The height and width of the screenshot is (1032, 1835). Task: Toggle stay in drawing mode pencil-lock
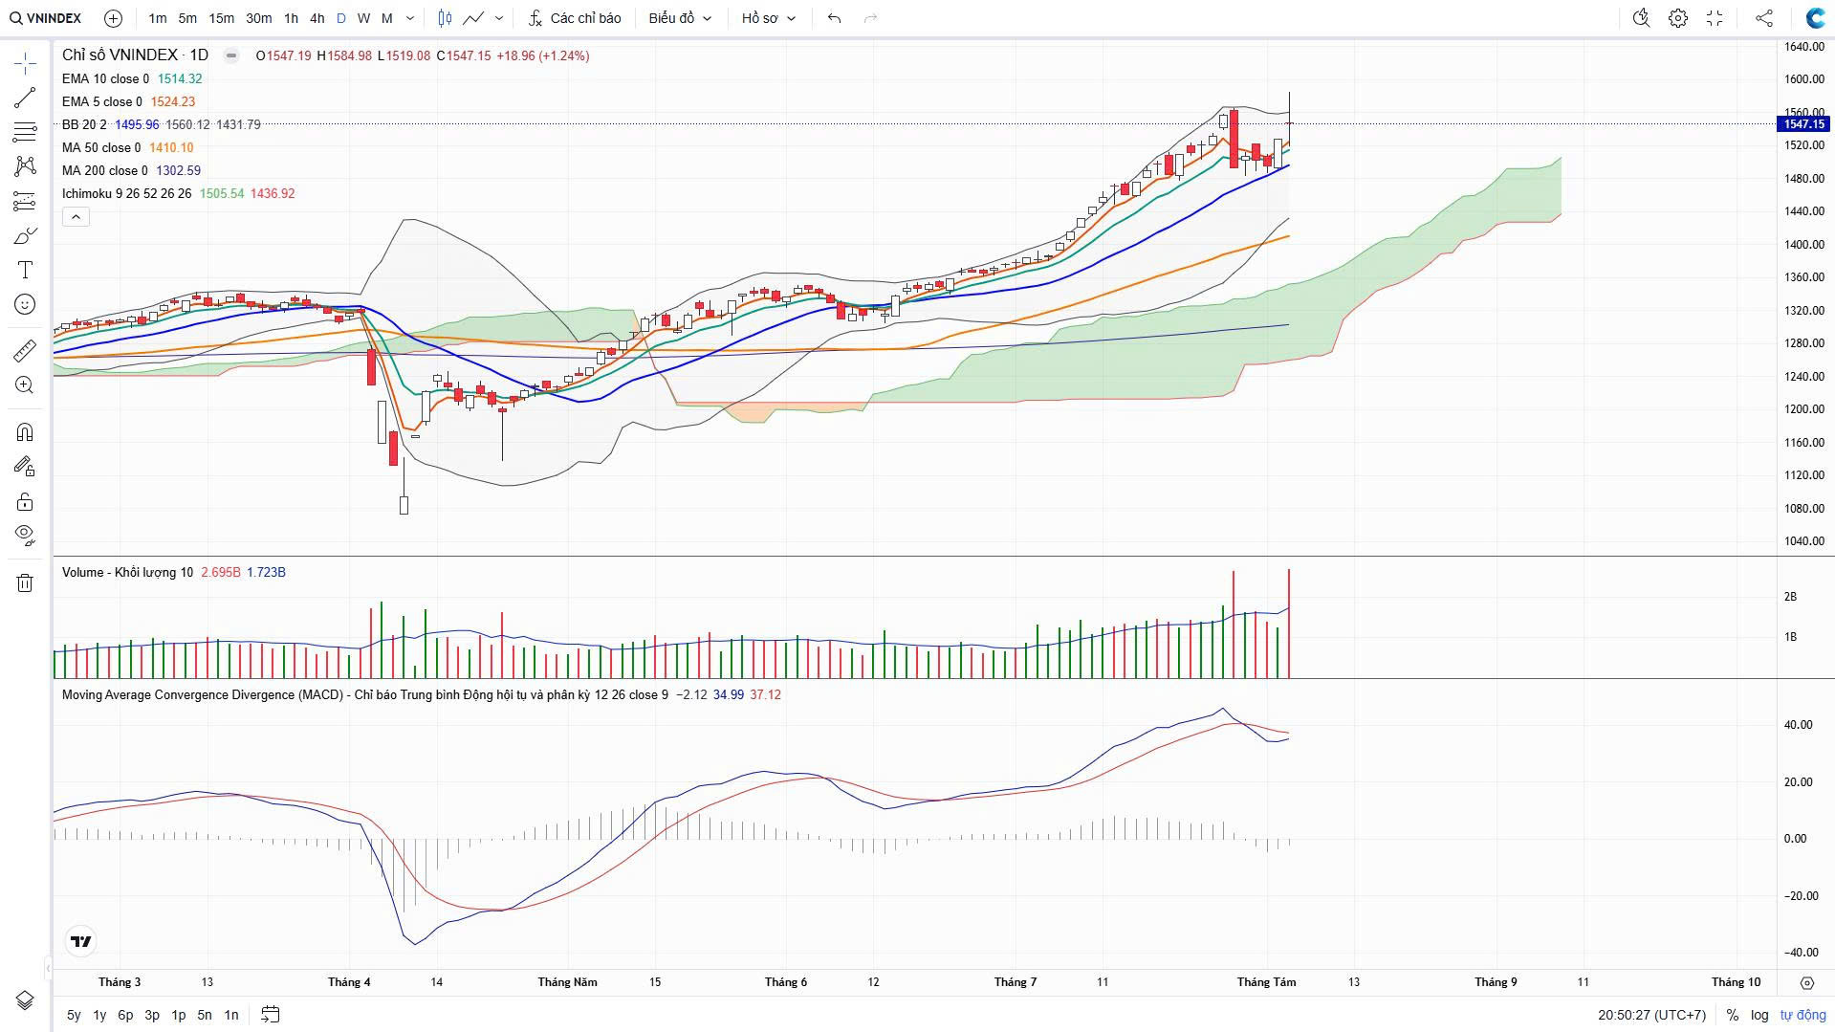[x=25, y=467]
